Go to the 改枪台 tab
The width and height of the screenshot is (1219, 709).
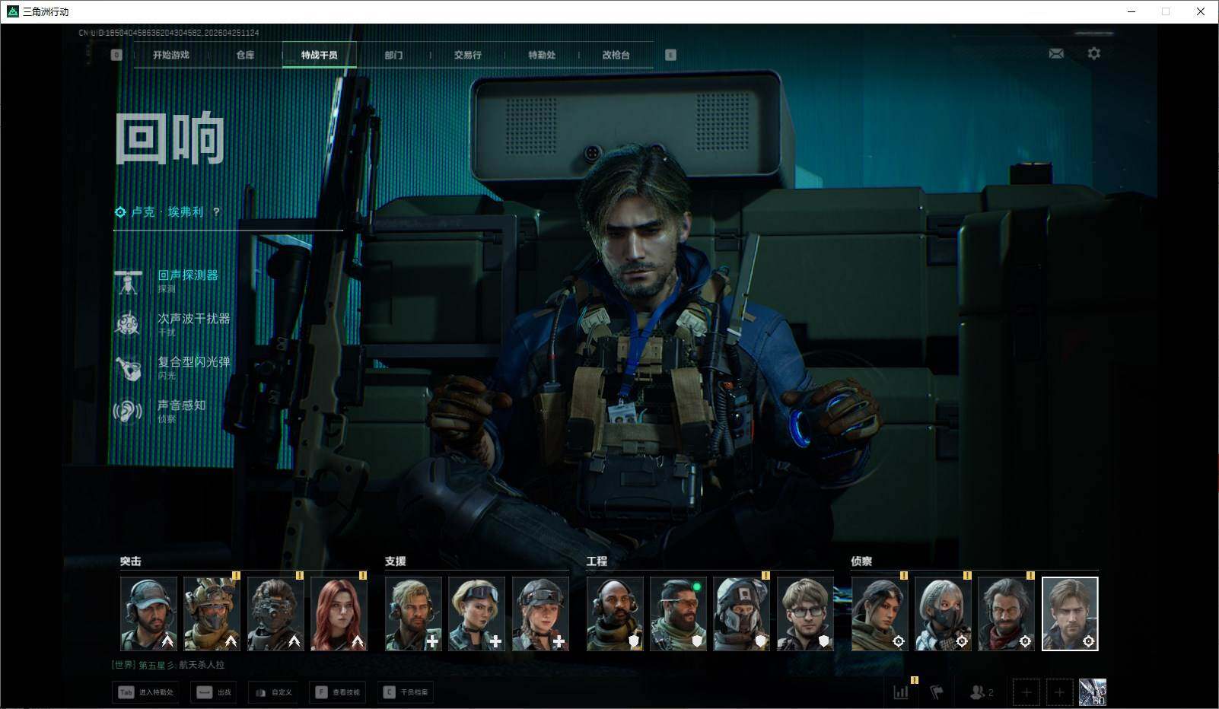(x=616, y=55)
